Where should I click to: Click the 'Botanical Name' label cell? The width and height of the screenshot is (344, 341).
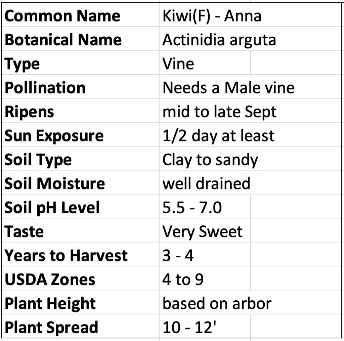(63, 40)
